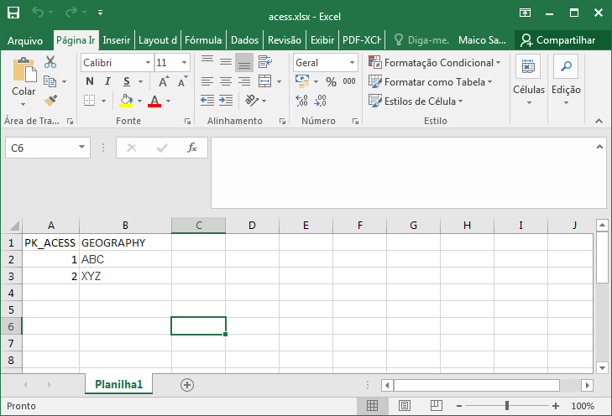Open the Name Box dropdown arrow
This screenshot has height=416, width=612.
pos(82,148)
